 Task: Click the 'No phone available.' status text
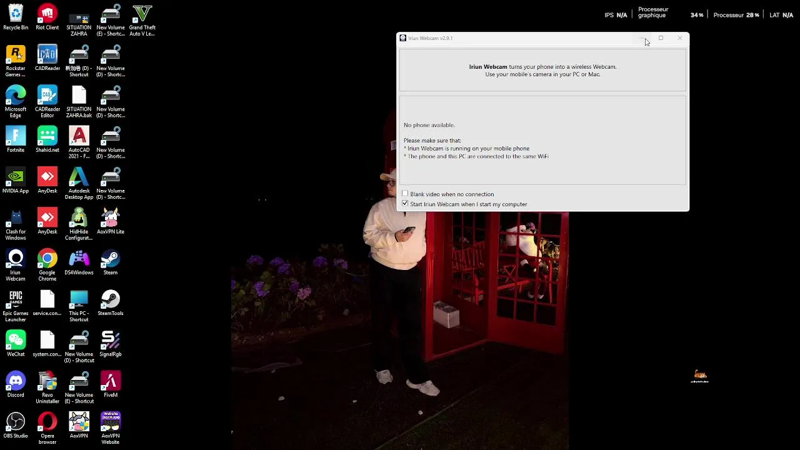tap(429, 125)
